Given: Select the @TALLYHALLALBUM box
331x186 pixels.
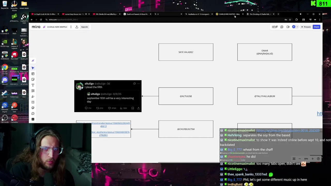Looking at the screenshot, I should click(265, 96).
